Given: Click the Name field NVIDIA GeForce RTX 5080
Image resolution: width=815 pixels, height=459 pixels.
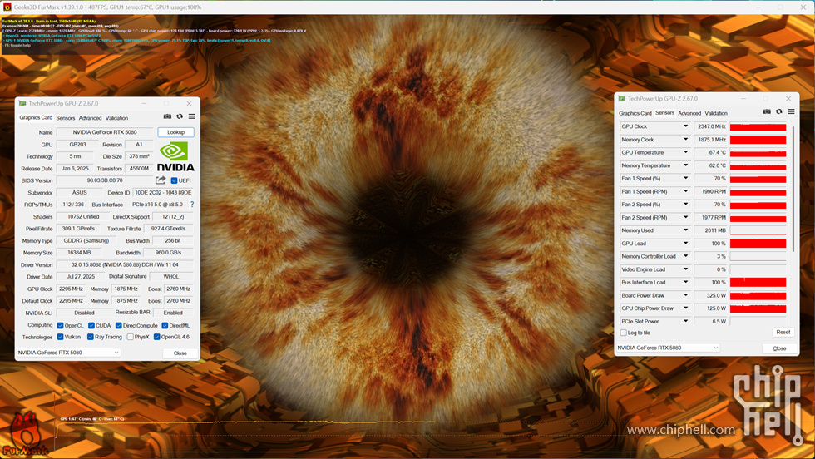Looking at the screenshot, I should 105,132.
